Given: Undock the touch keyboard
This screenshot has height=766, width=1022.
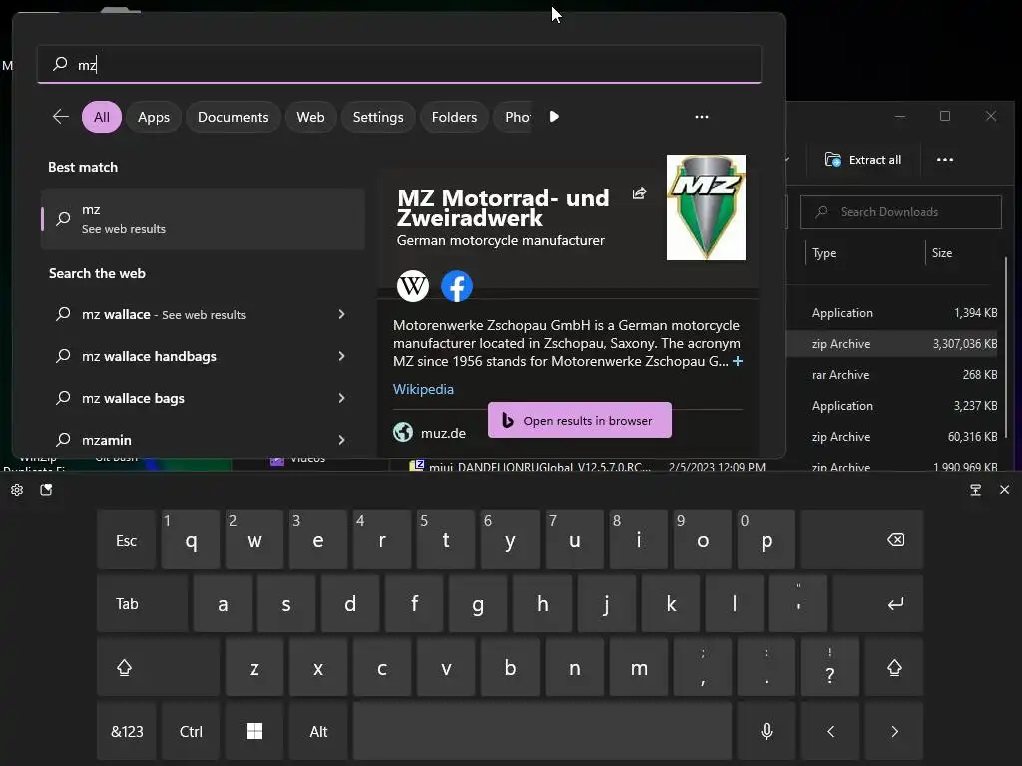Looking at the screenshot, I should pos(976,490).
